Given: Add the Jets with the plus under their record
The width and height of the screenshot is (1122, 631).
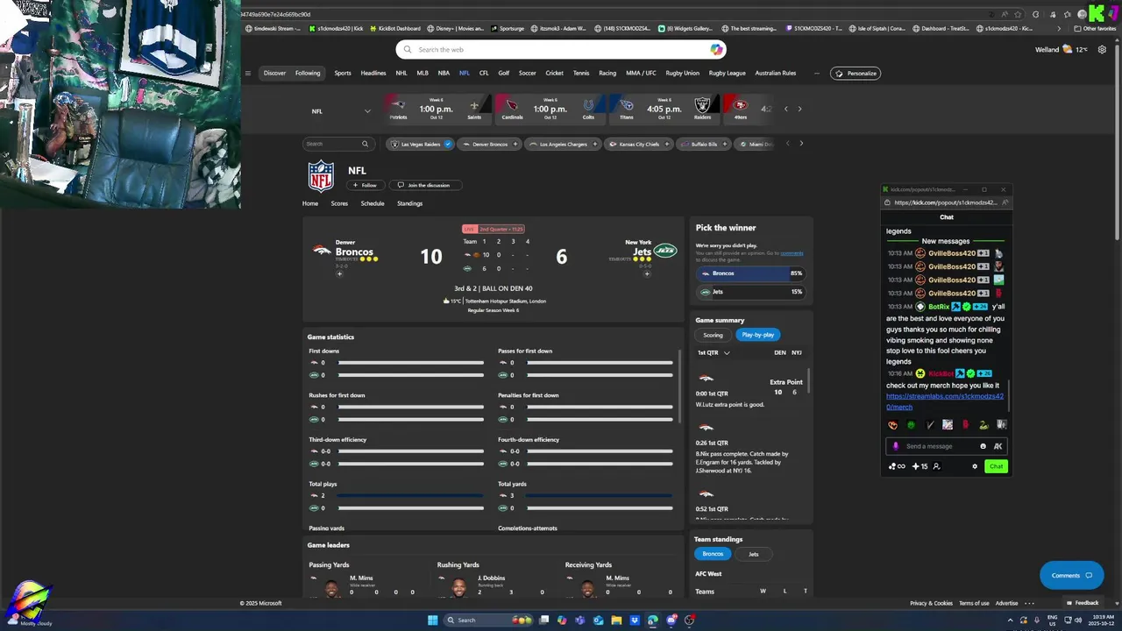Looking at the screenshot, I should [x=647, y=273].
